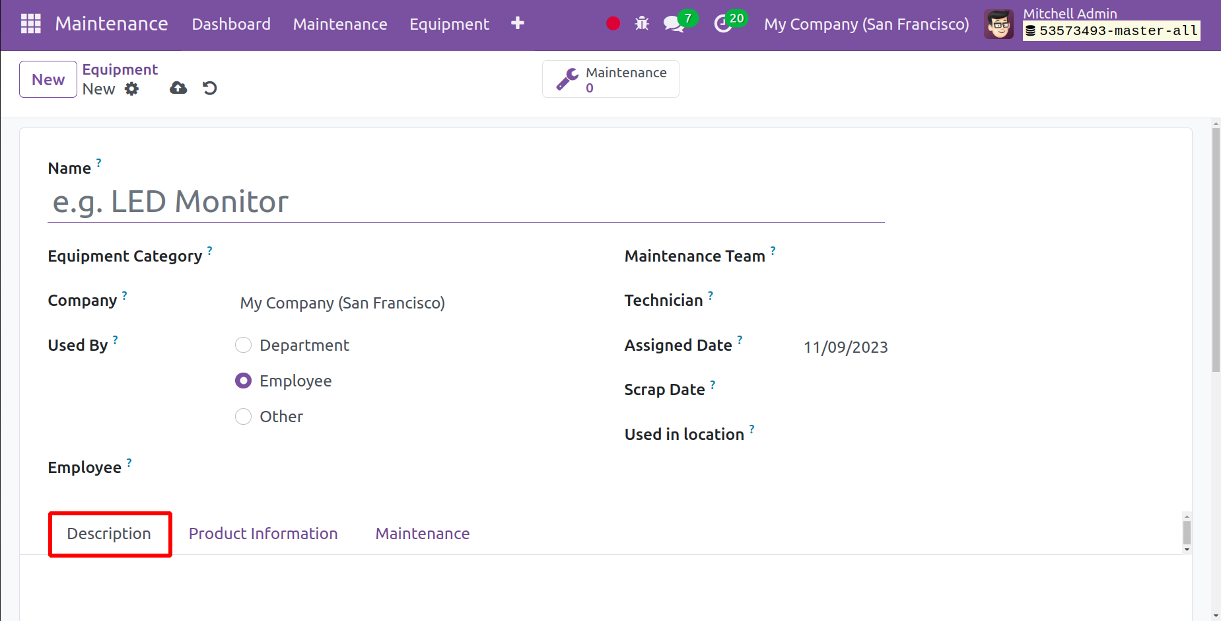
Task: Click the page scrollbar up arrow
Action: click(x=1216, y=124)
